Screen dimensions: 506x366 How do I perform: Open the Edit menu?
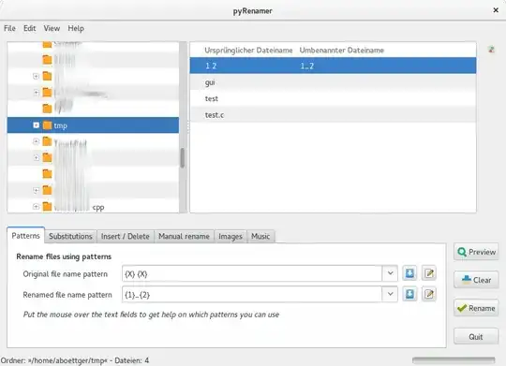tap(30, 28)
